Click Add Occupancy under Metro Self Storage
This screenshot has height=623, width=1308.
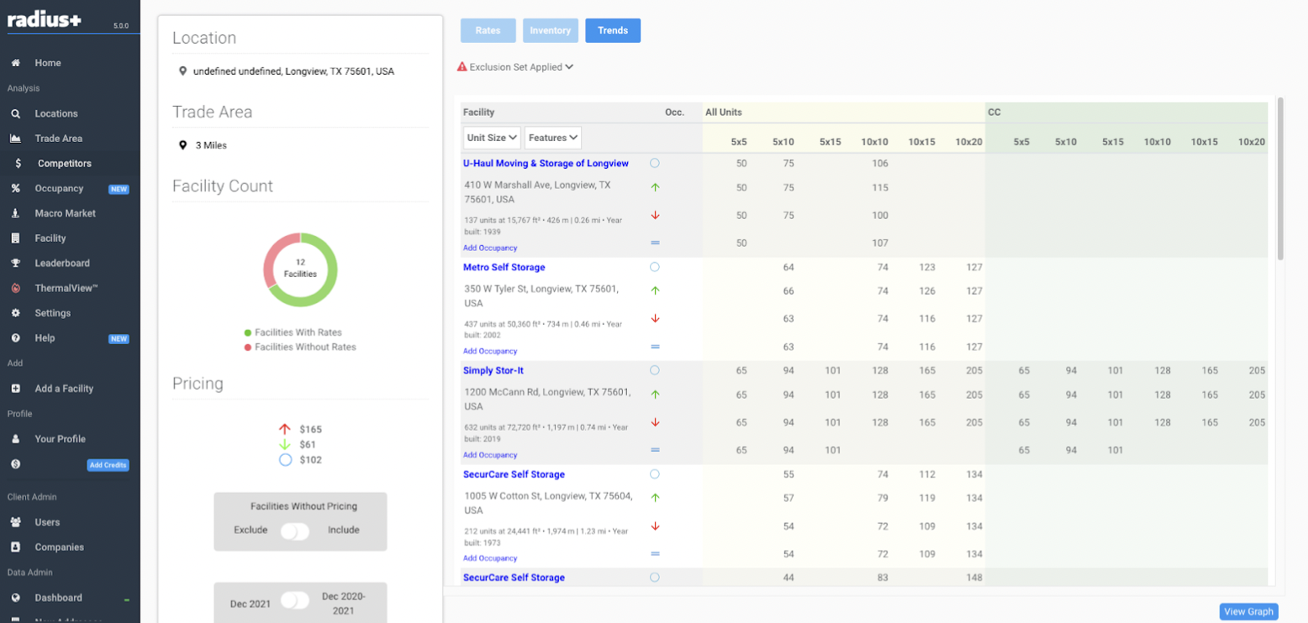490,351
